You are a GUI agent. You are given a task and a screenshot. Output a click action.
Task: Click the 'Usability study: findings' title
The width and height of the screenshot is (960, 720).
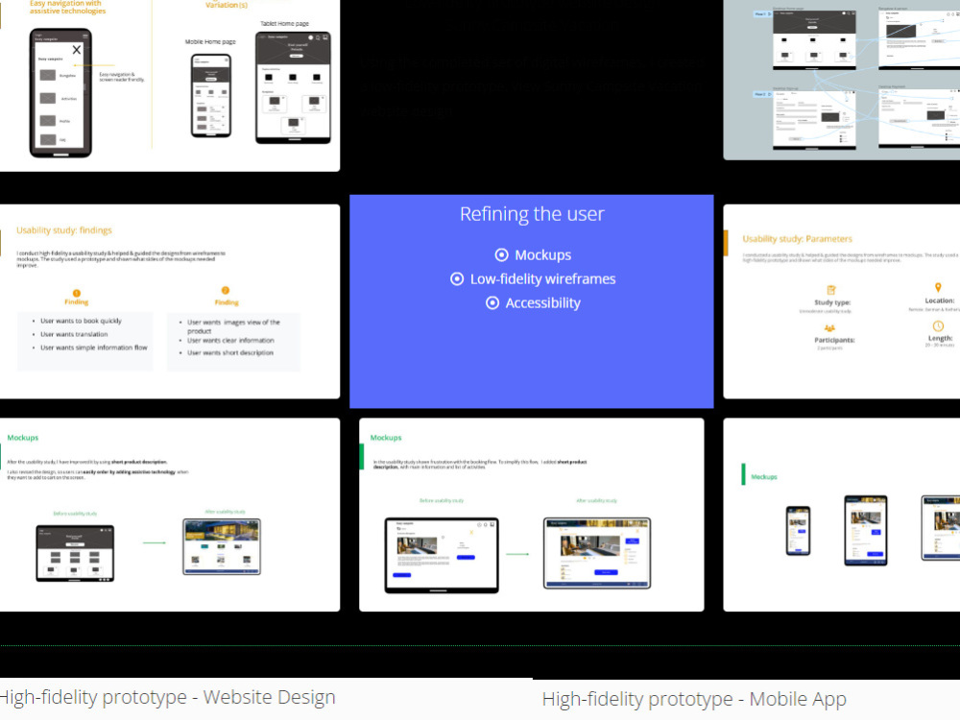[x=64, y=230]
